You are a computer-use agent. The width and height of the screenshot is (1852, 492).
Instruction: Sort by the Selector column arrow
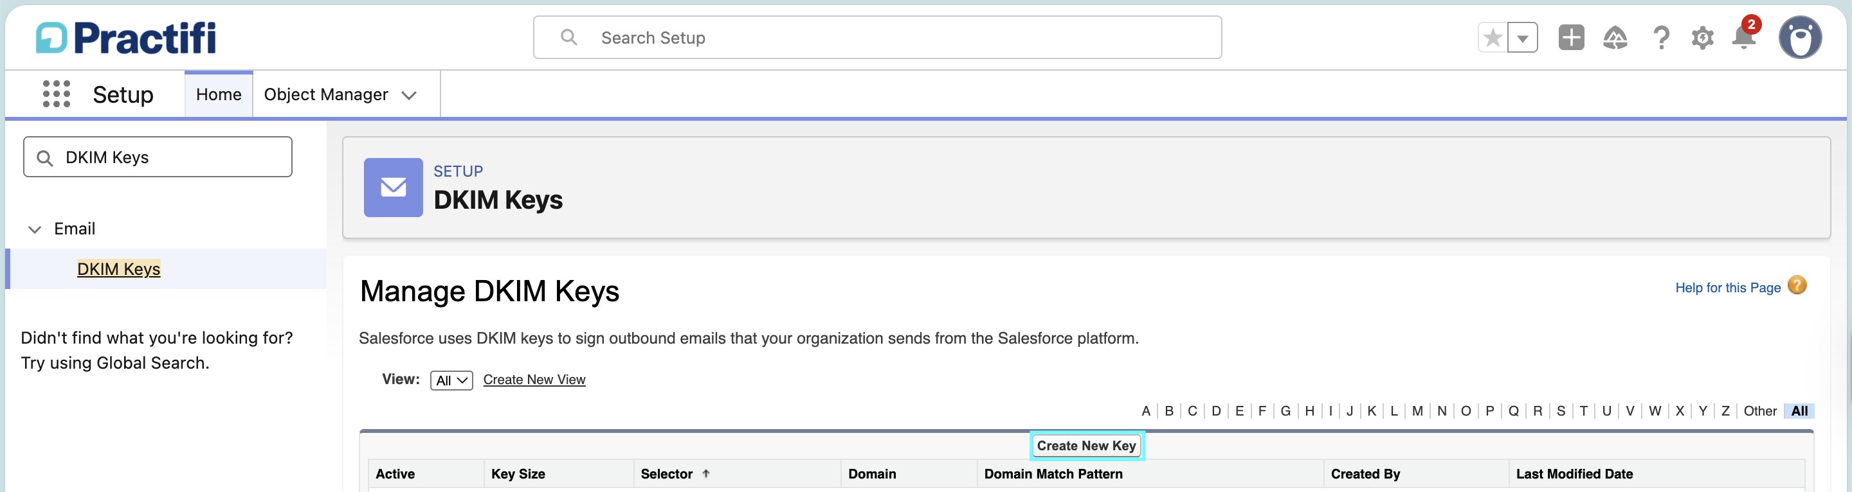pos(706,473)
